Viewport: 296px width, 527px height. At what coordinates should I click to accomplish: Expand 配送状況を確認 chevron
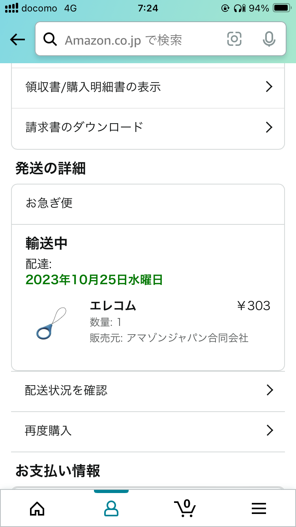coord(270,390)
